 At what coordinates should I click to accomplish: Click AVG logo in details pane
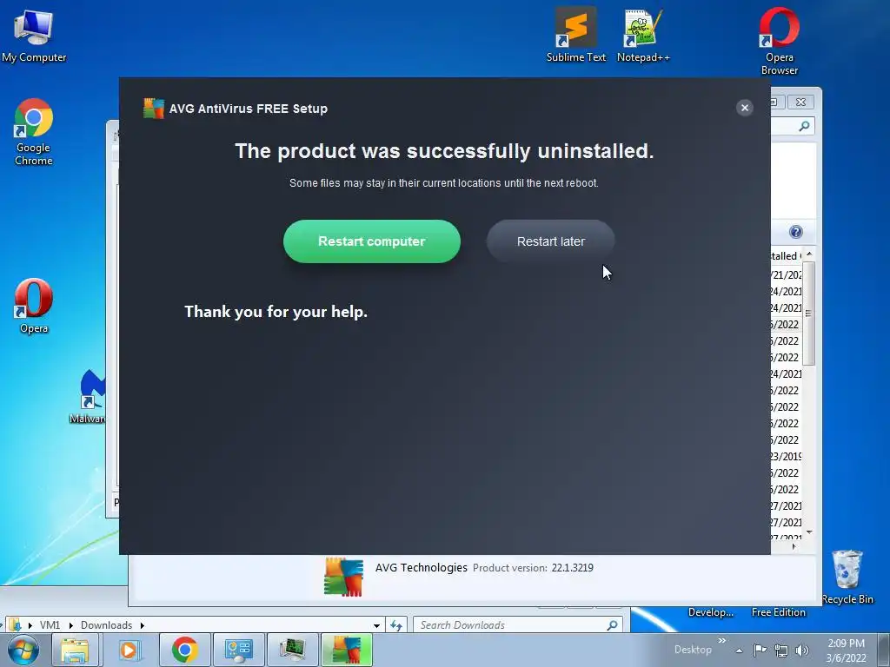pyautogui.click(x=343, y=577)
